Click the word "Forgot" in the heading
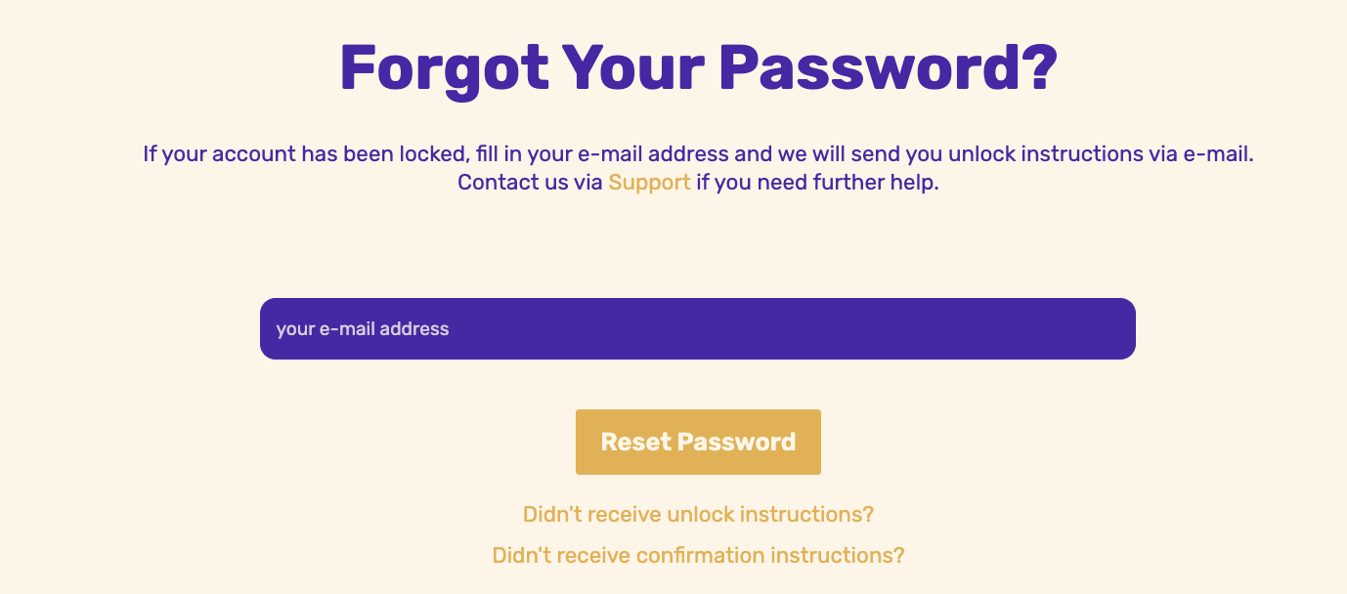This screenshot has height=594, width=1347. click(x=444, y=68)
